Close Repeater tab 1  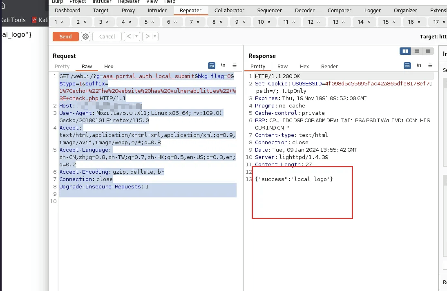pyautogui.click(x=62, y=22)
